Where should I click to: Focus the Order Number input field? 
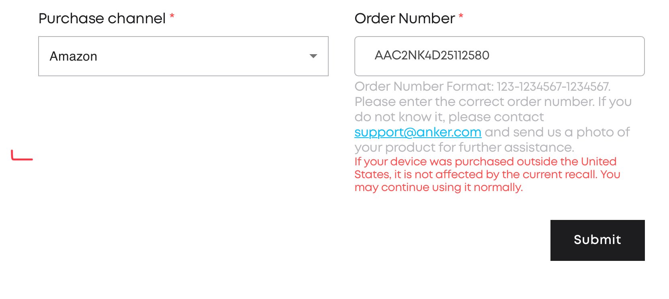[563, 56]
